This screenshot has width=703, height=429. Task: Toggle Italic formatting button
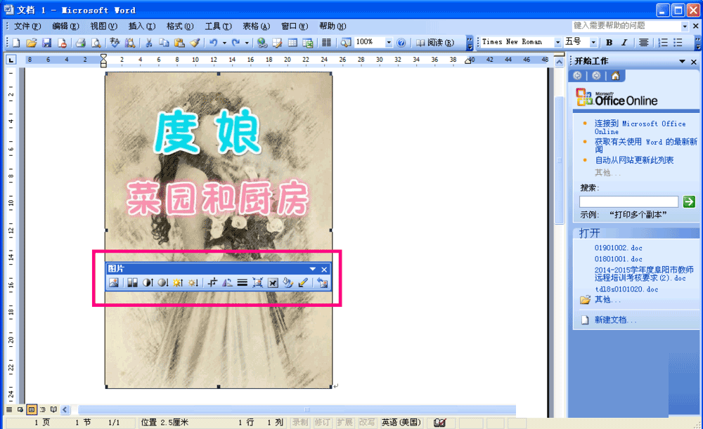point(624,43)
